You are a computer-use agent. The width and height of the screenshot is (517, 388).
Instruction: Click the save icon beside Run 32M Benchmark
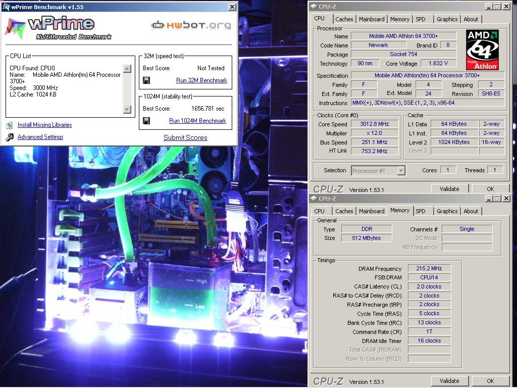[147, 80]
